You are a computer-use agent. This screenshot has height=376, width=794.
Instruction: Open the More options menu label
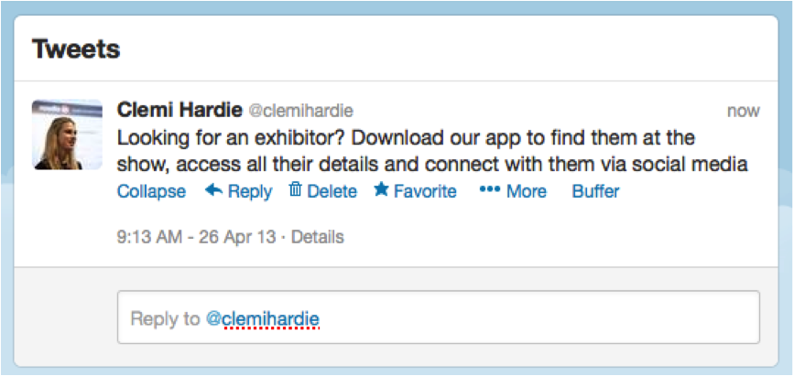[526, 191]
